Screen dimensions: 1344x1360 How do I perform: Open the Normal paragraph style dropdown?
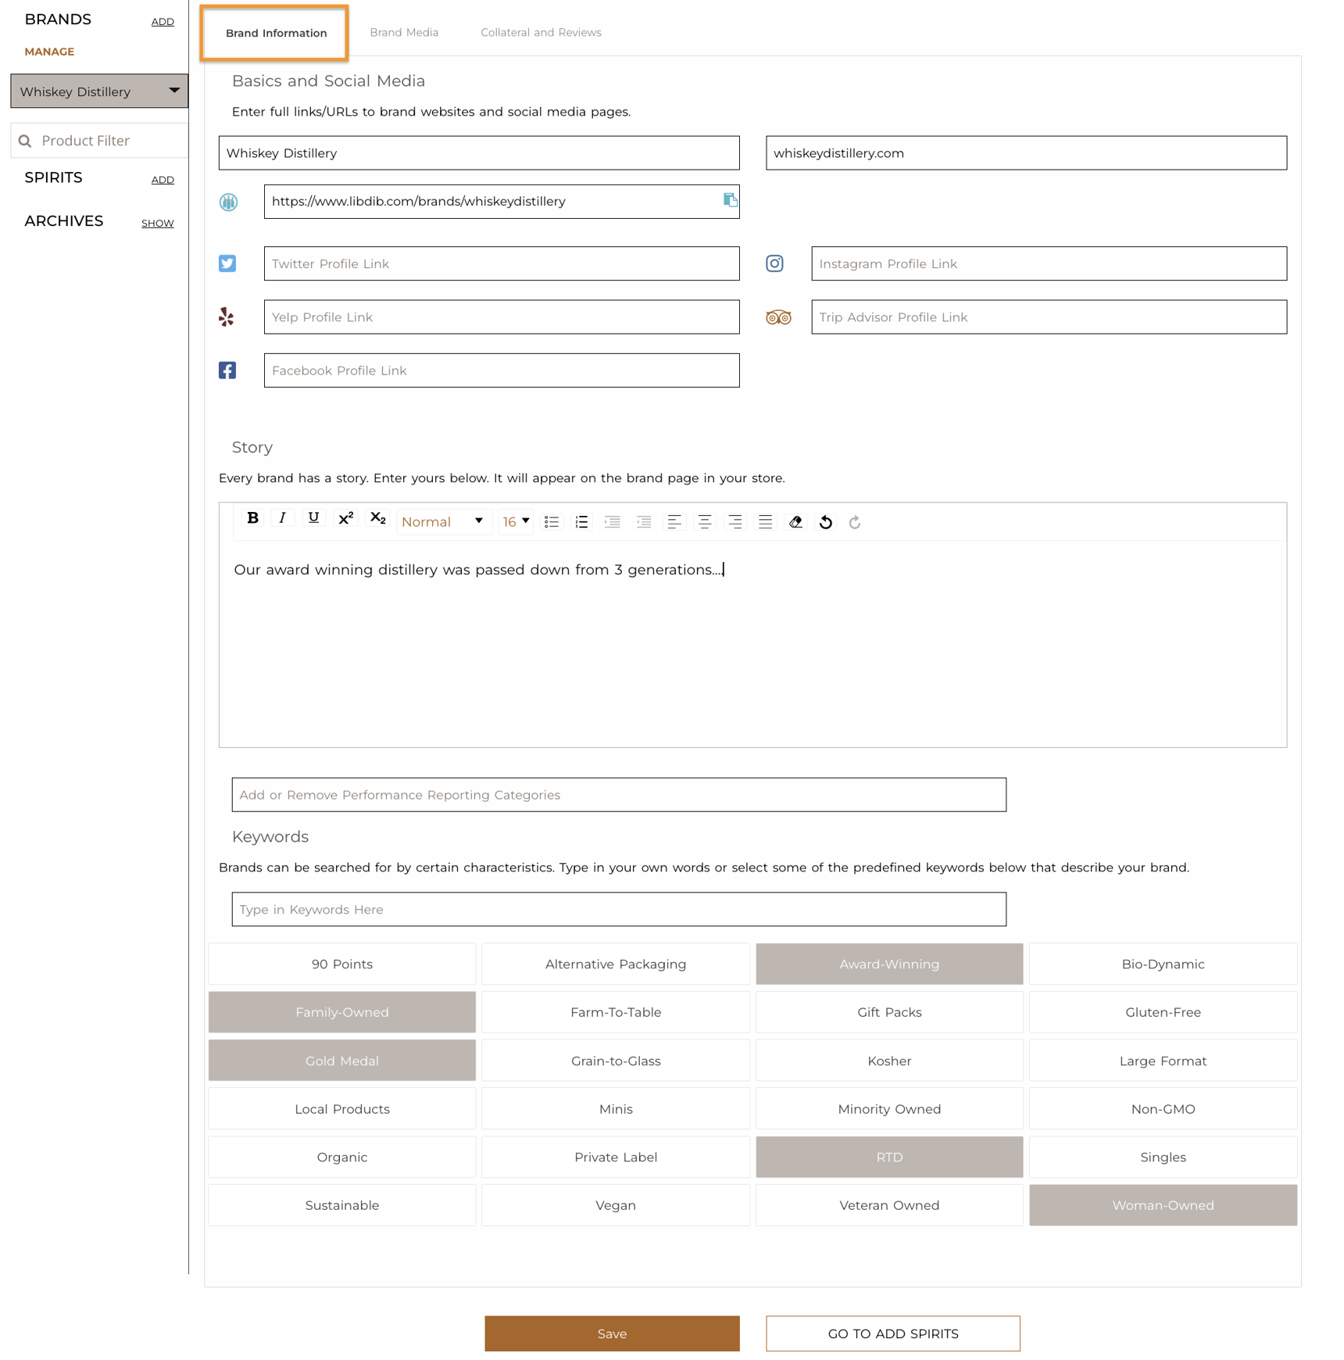(x=443, y=521)
